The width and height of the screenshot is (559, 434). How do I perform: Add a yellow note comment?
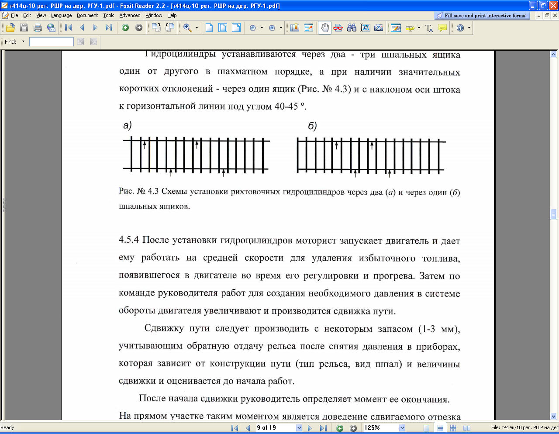[x=442, y=28]
